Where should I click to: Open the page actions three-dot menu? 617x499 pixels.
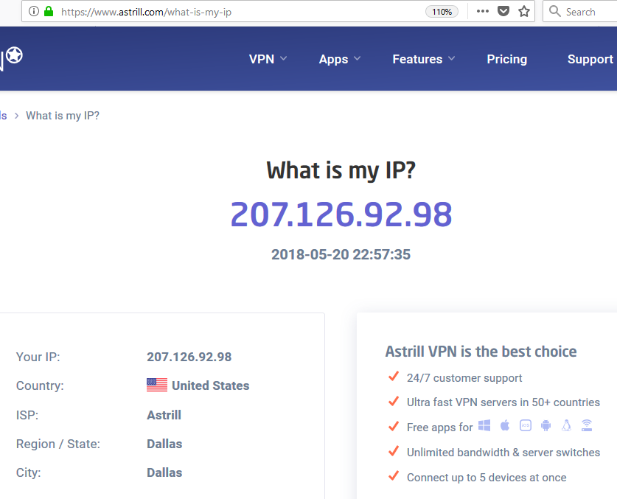point(482,11)
